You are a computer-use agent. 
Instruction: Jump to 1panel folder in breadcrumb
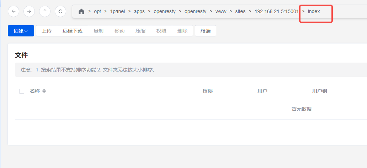pos(117,11)
